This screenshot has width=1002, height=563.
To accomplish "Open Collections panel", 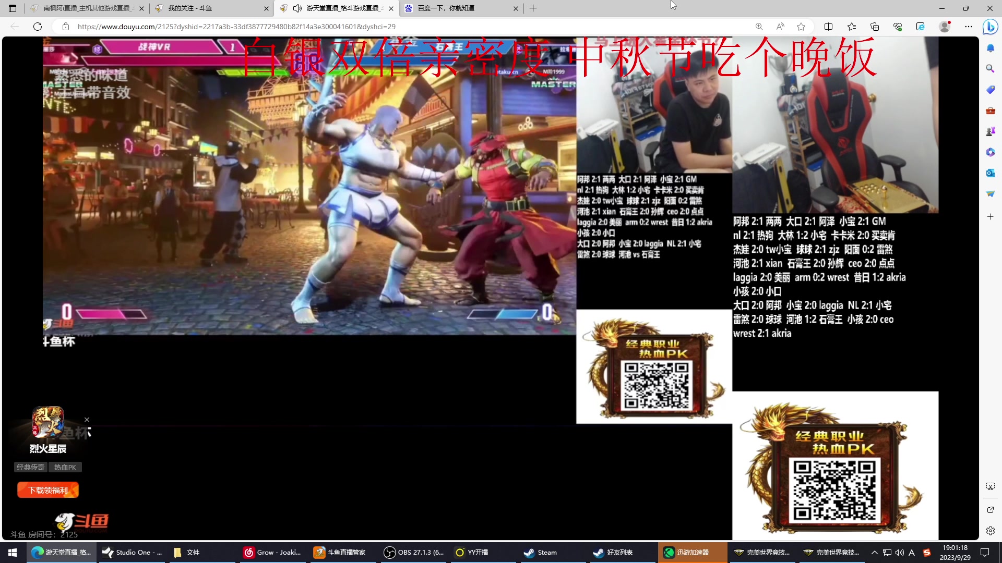I will click(x=875, y=27).
